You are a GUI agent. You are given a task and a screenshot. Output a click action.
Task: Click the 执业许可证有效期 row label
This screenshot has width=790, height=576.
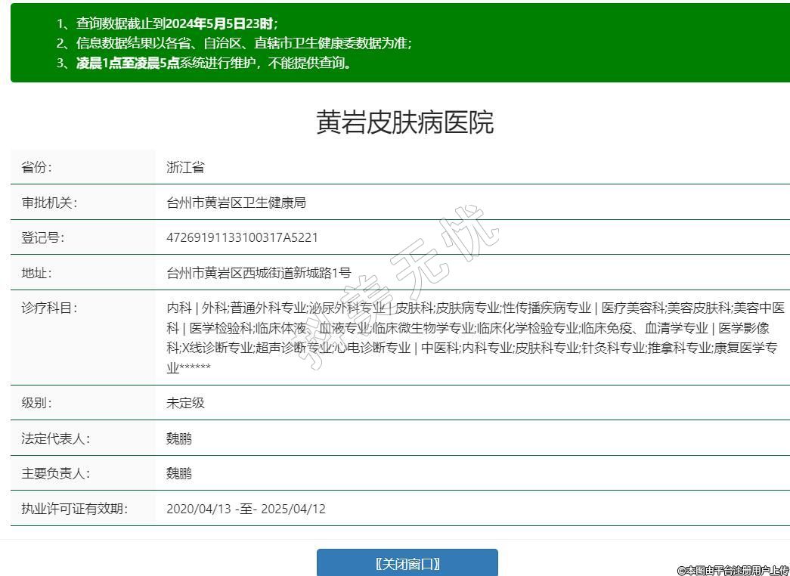pos(74,509)
